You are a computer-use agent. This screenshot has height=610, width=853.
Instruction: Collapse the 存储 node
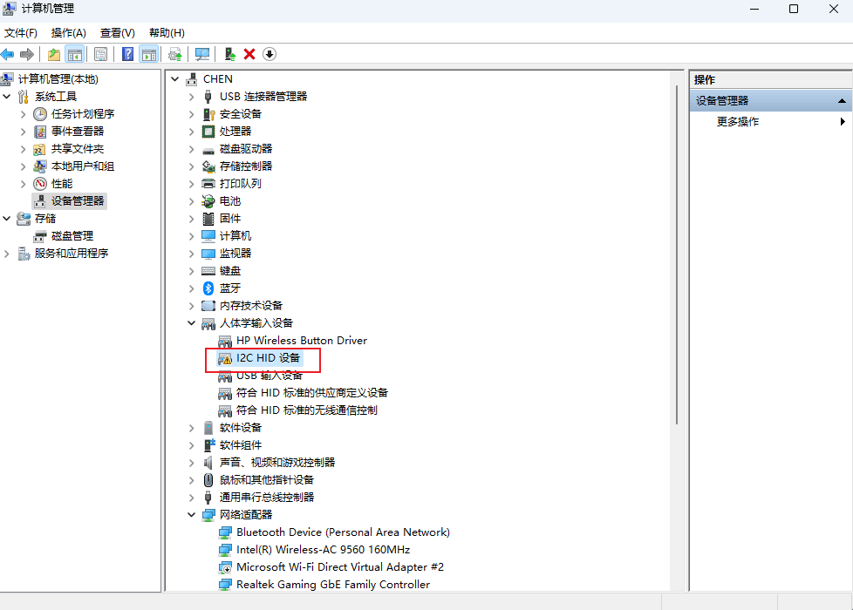tap(6, 219)
